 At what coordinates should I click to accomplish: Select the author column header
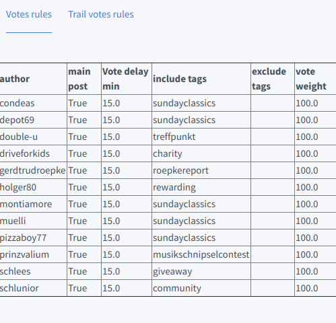tap(33, 79)
